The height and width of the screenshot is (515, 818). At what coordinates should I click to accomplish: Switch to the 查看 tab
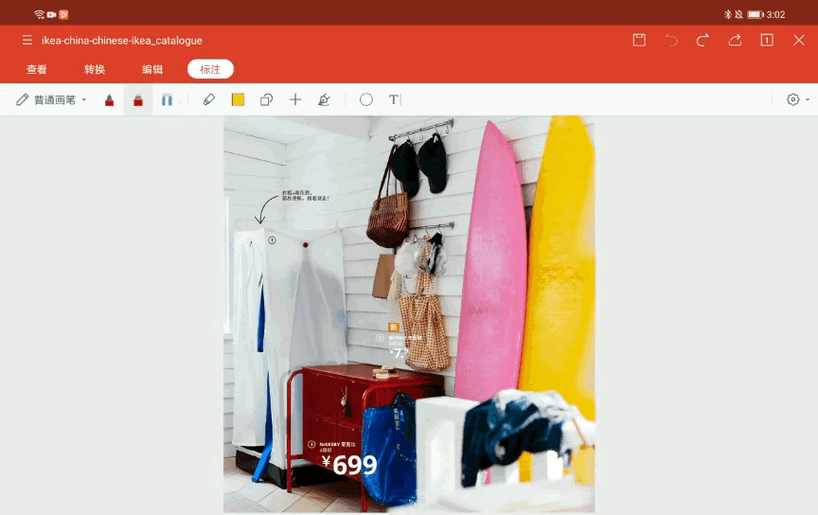[37, 69]
